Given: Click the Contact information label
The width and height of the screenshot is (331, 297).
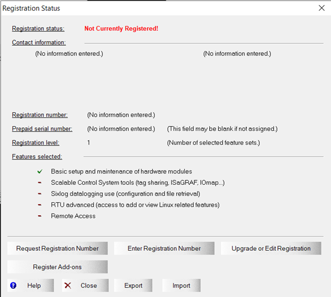Looking at the screenshot, I should point(39,42).
